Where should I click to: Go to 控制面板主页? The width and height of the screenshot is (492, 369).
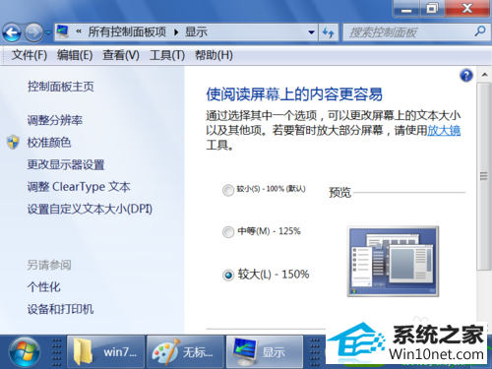[61, 87]
